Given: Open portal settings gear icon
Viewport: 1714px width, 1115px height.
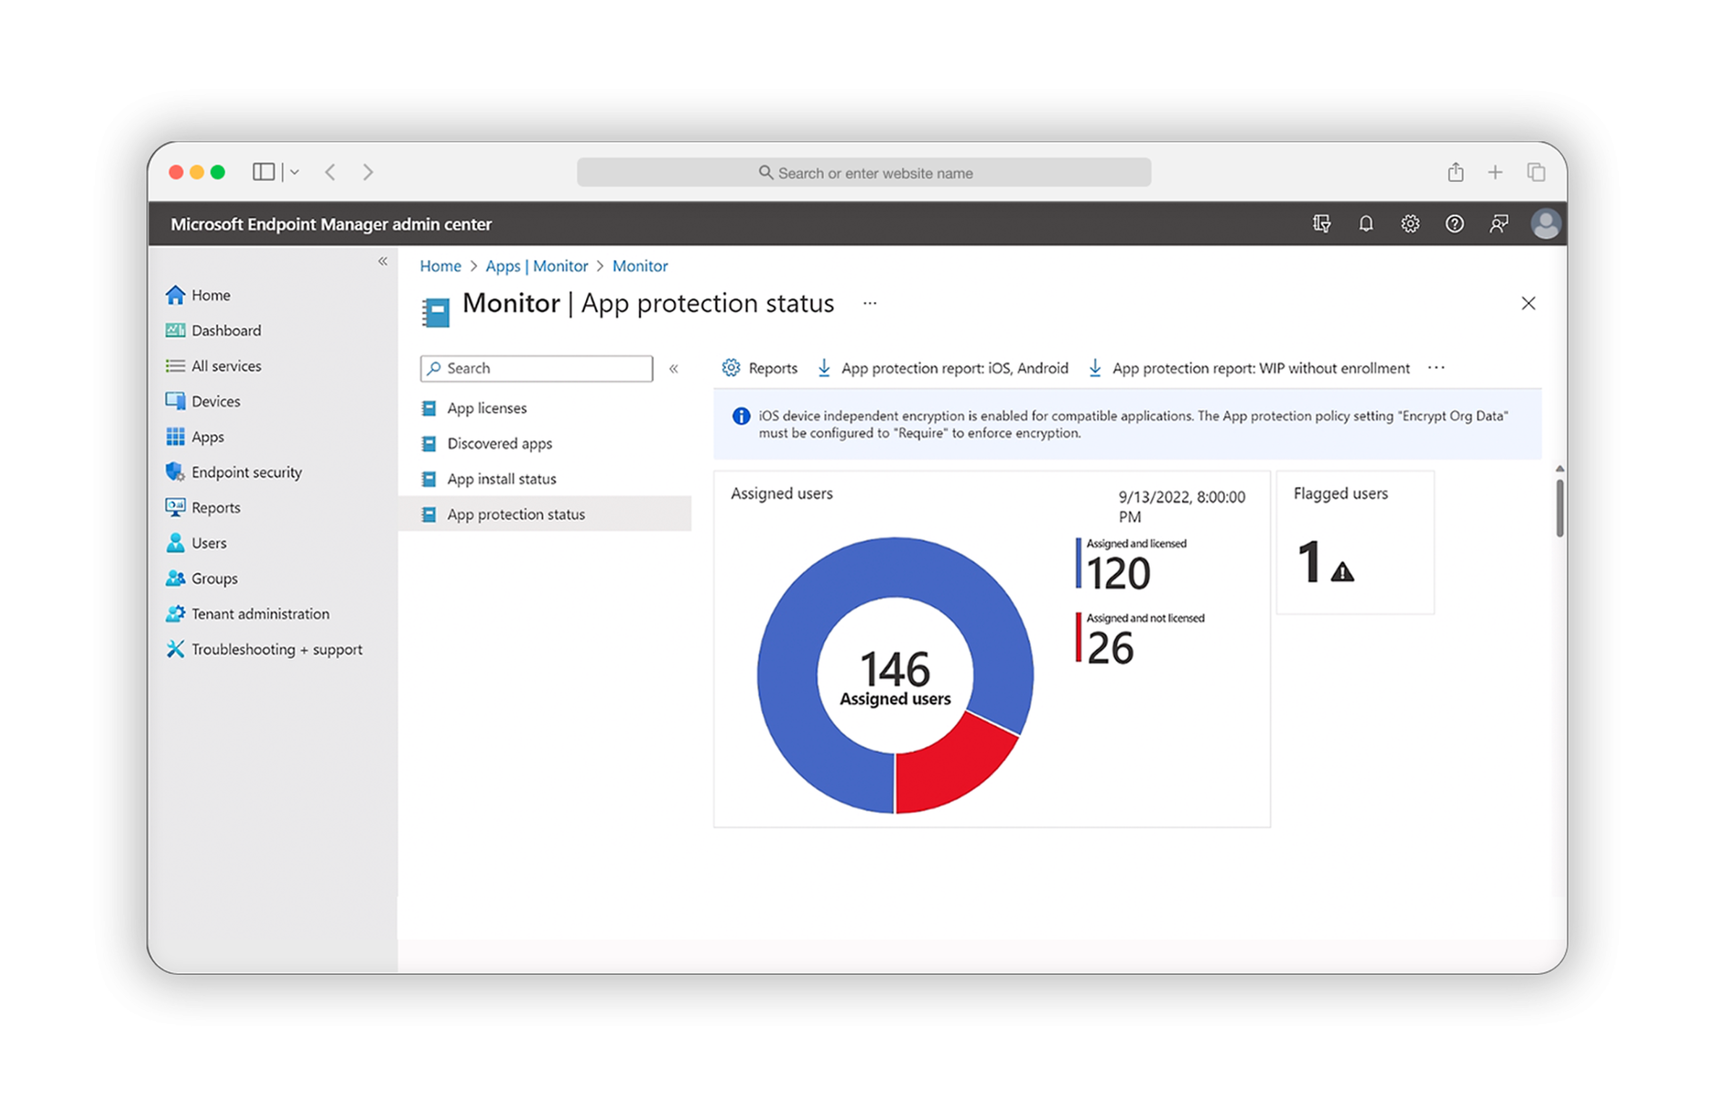Looking at the screenshot, I should pos(1410,224).
